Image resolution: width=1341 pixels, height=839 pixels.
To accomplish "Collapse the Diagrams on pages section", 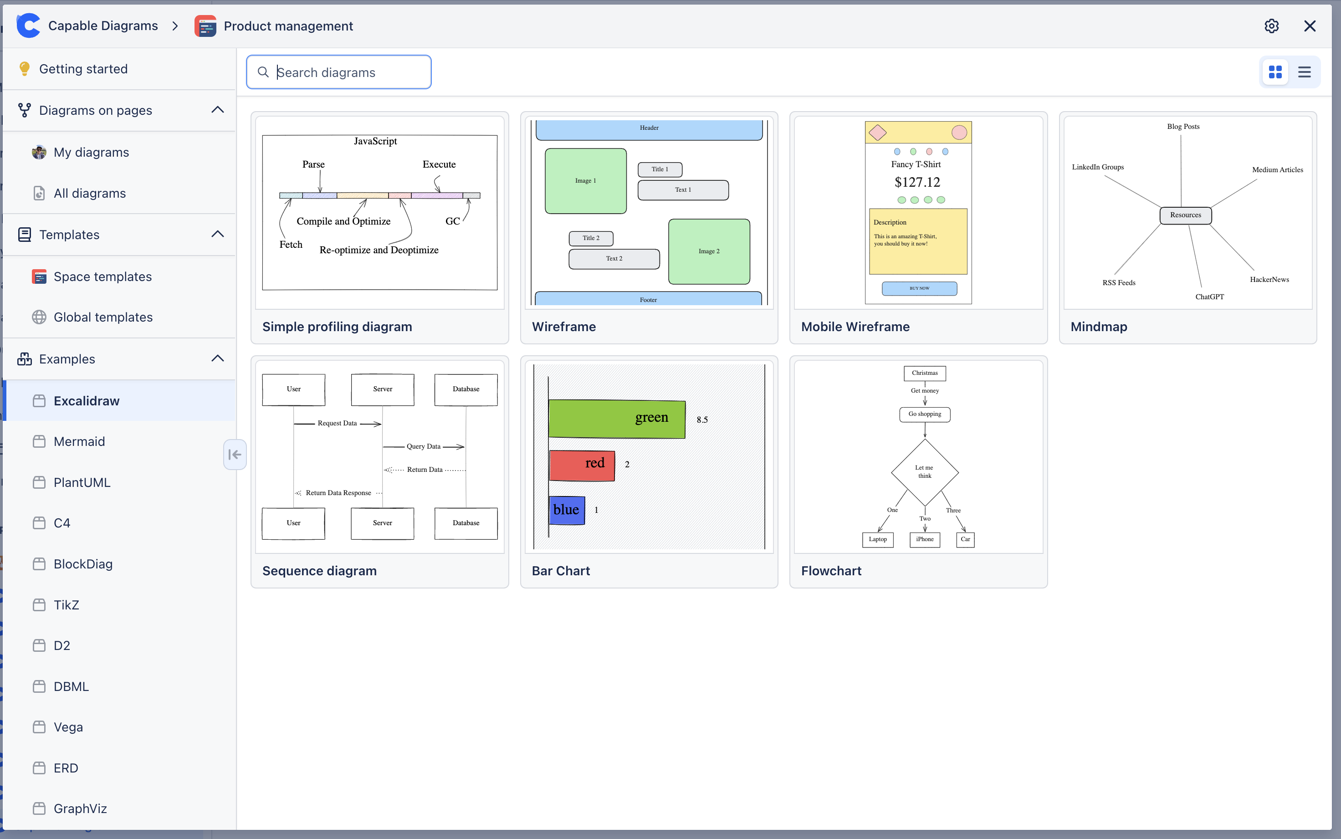I will pyautogui.click(x=217, y=110).
